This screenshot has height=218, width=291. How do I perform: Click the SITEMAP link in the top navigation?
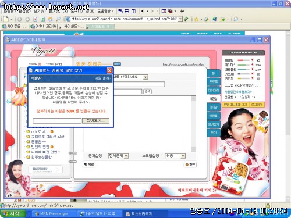(x=234, y=33)
